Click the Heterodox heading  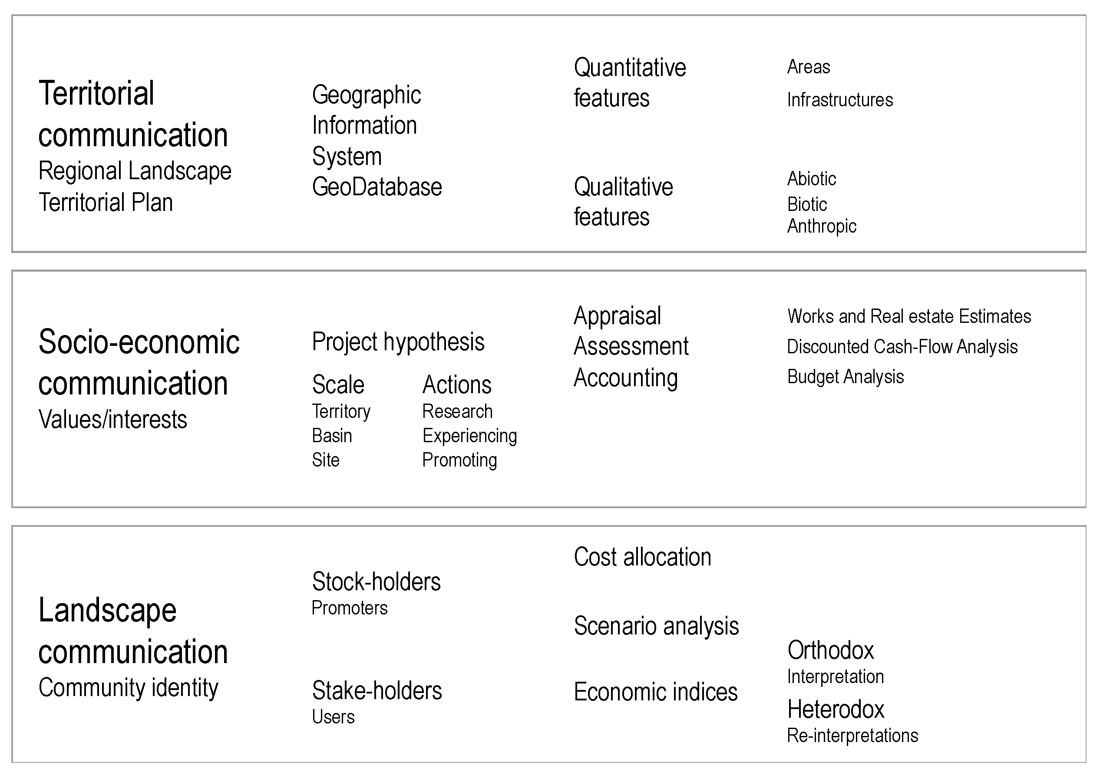tap(836, 709)
